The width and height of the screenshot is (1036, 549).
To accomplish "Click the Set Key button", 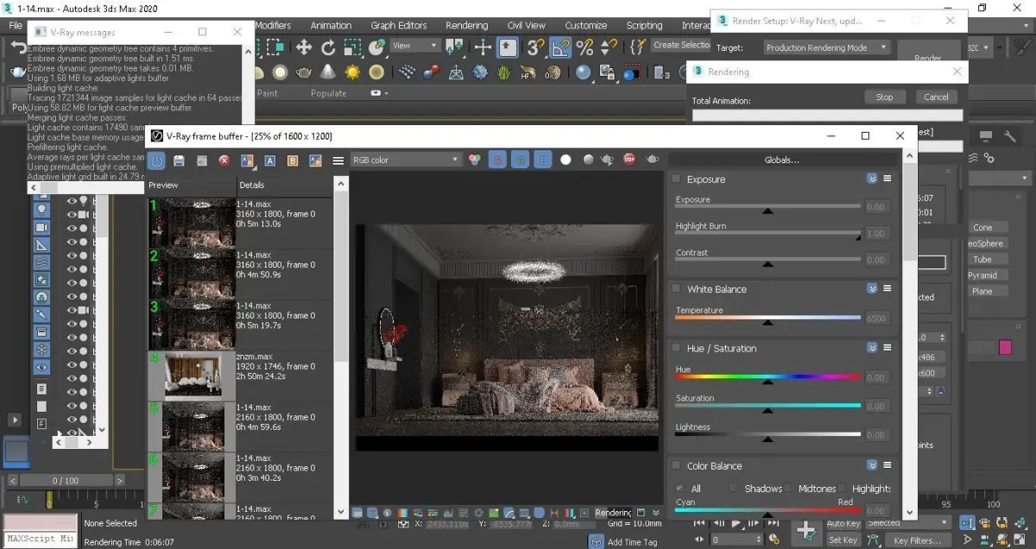I will [x=843, y=540].
